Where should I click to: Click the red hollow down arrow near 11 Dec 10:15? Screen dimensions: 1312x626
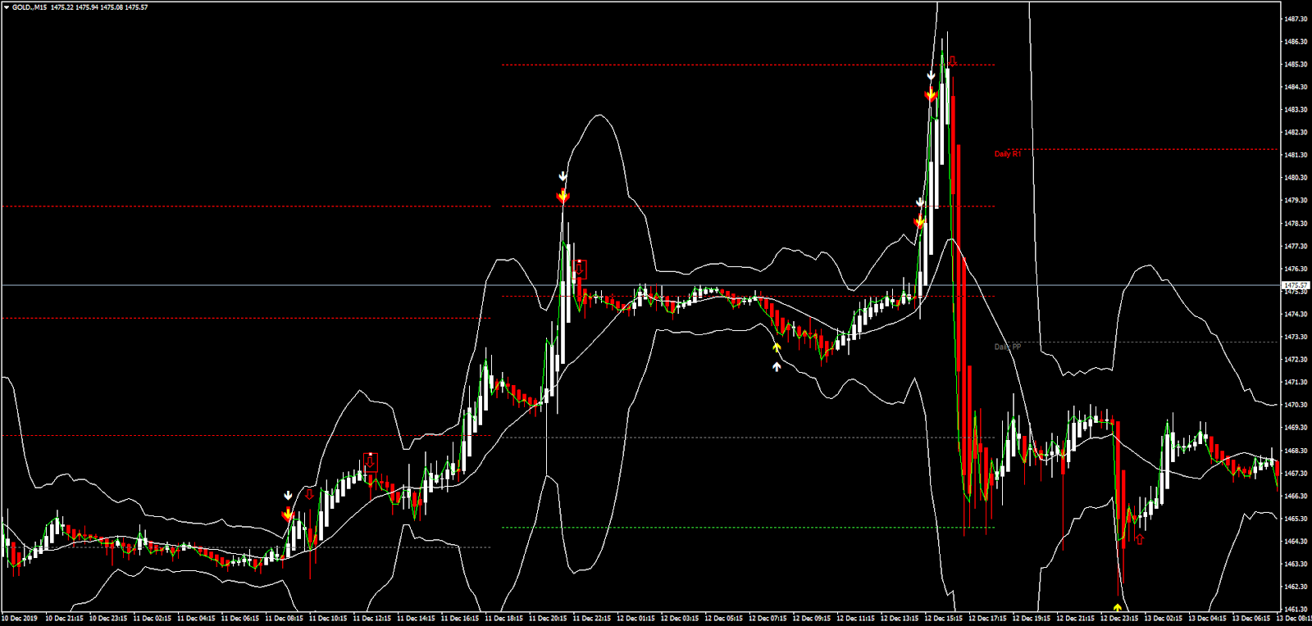[x=309, y=495]
